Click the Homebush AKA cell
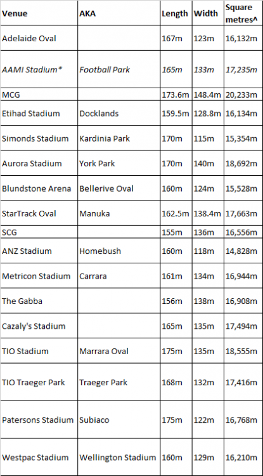Viewport: 263px width, 476px height. 119,251
